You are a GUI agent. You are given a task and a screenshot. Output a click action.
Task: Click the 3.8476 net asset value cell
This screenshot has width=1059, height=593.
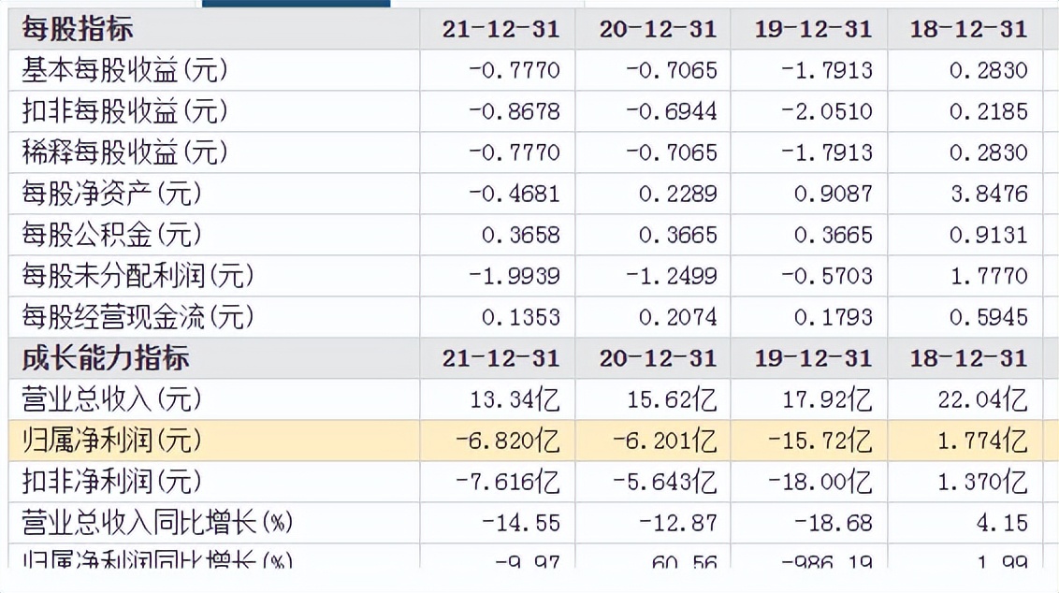click(988, 194)
